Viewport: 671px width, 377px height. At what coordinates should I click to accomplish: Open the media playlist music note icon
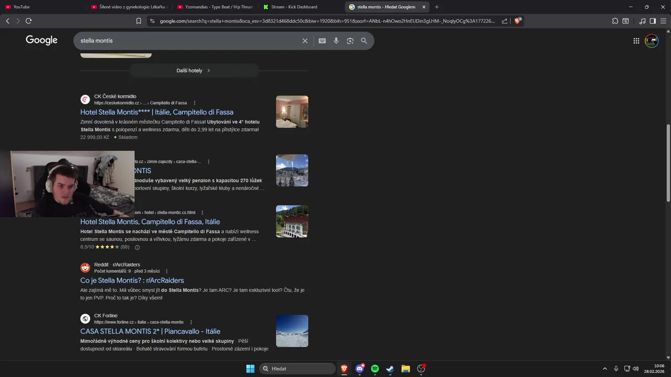643,21
